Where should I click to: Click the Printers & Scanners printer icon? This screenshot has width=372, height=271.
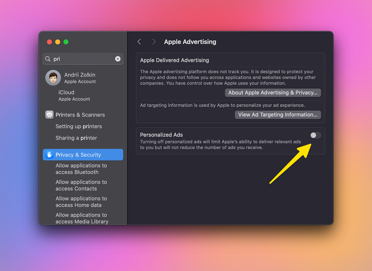49,115
